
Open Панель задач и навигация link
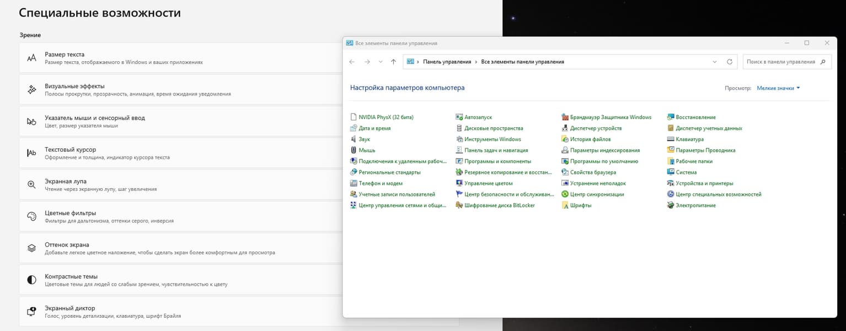[496, 150]
